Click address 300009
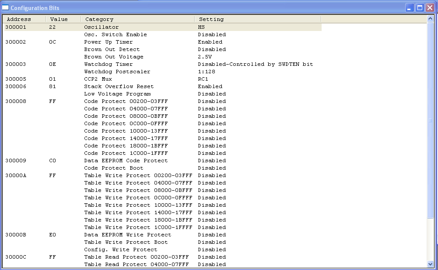 pyautogui.click(x=16, y=161)
